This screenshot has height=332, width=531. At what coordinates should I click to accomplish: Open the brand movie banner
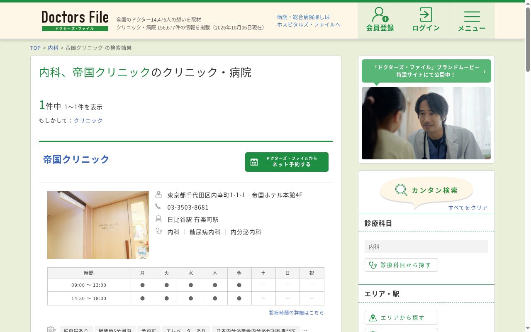pos(426,71)
